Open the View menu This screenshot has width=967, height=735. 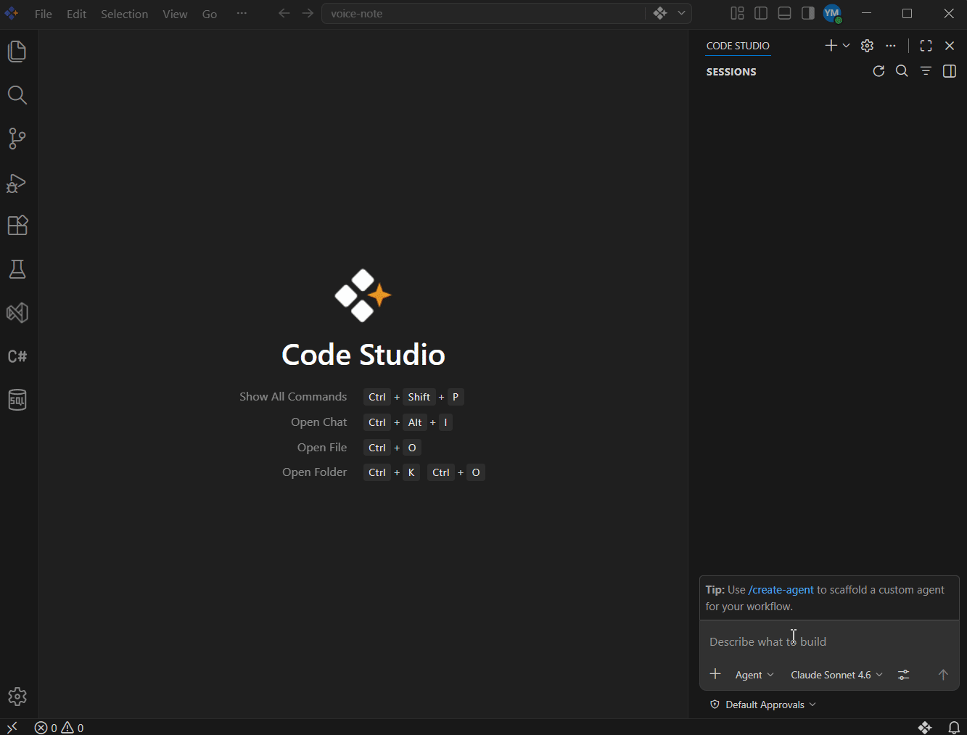point(175,14)
